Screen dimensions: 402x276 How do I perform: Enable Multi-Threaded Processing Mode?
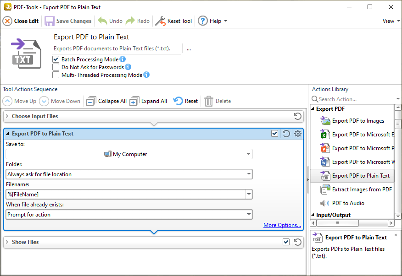tap(56, 75)
